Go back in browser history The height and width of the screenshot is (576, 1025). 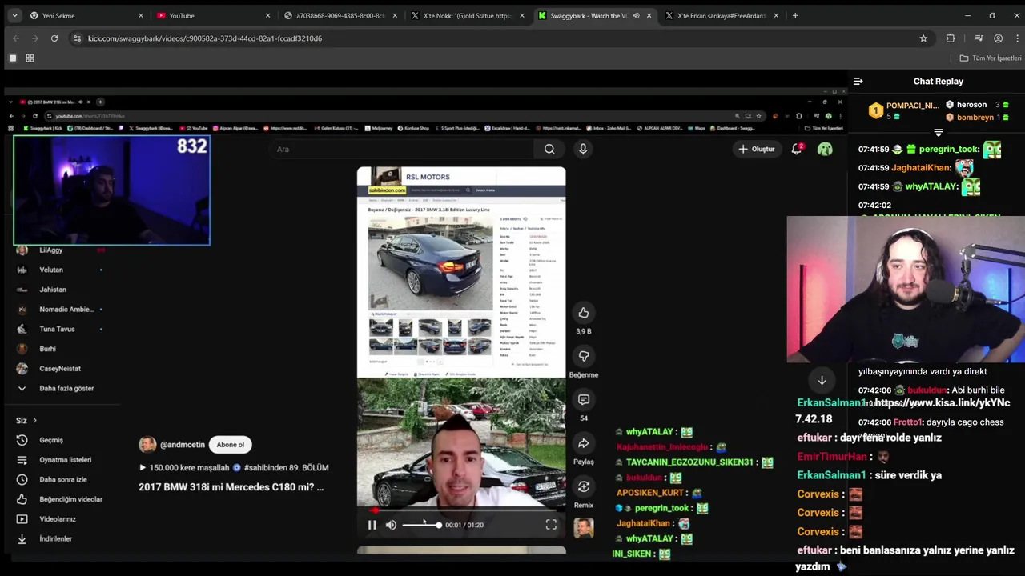[16, 38]
